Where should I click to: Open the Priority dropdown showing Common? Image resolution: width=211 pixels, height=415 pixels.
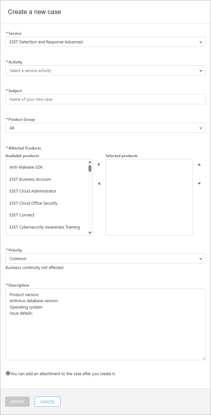(105, 258)
